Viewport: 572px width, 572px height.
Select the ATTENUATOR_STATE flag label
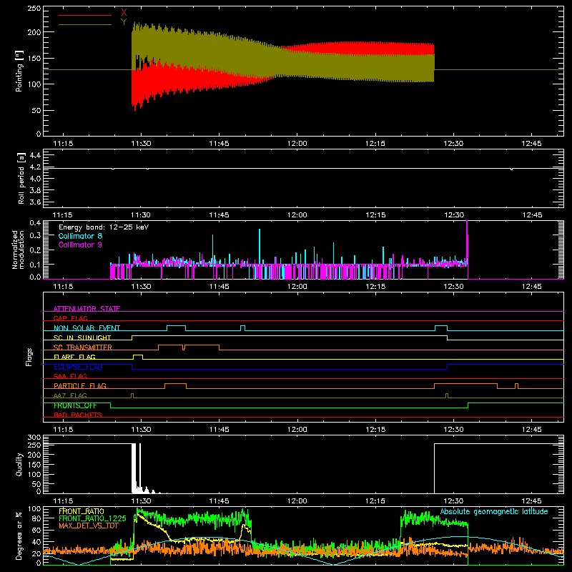click(87, 309)
